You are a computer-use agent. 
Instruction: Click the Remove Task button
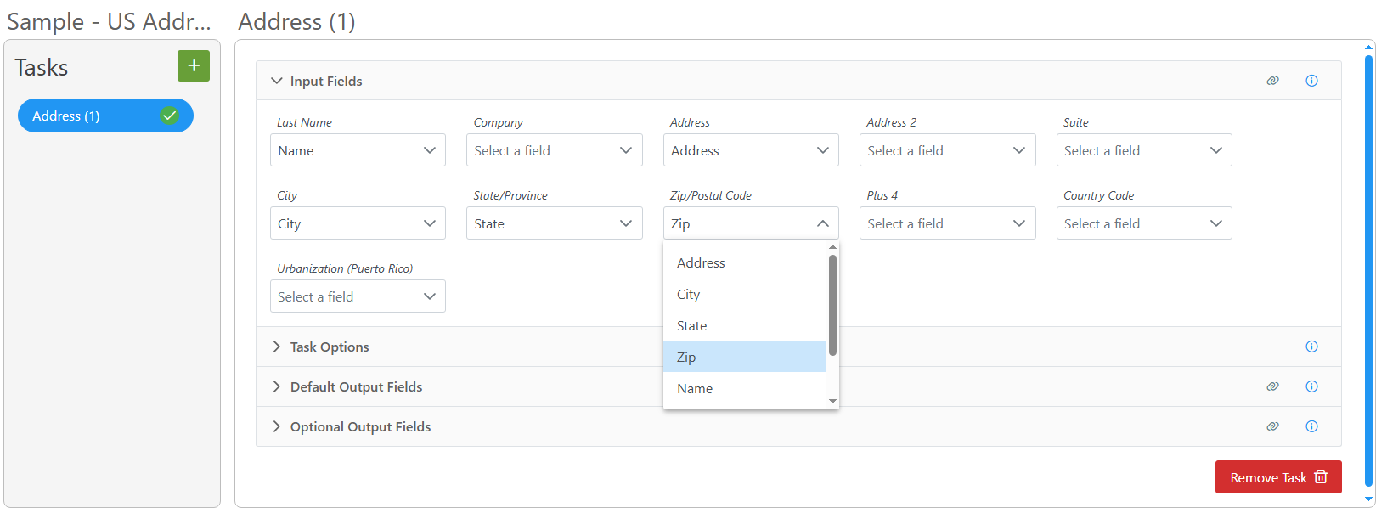[1278, 476]
